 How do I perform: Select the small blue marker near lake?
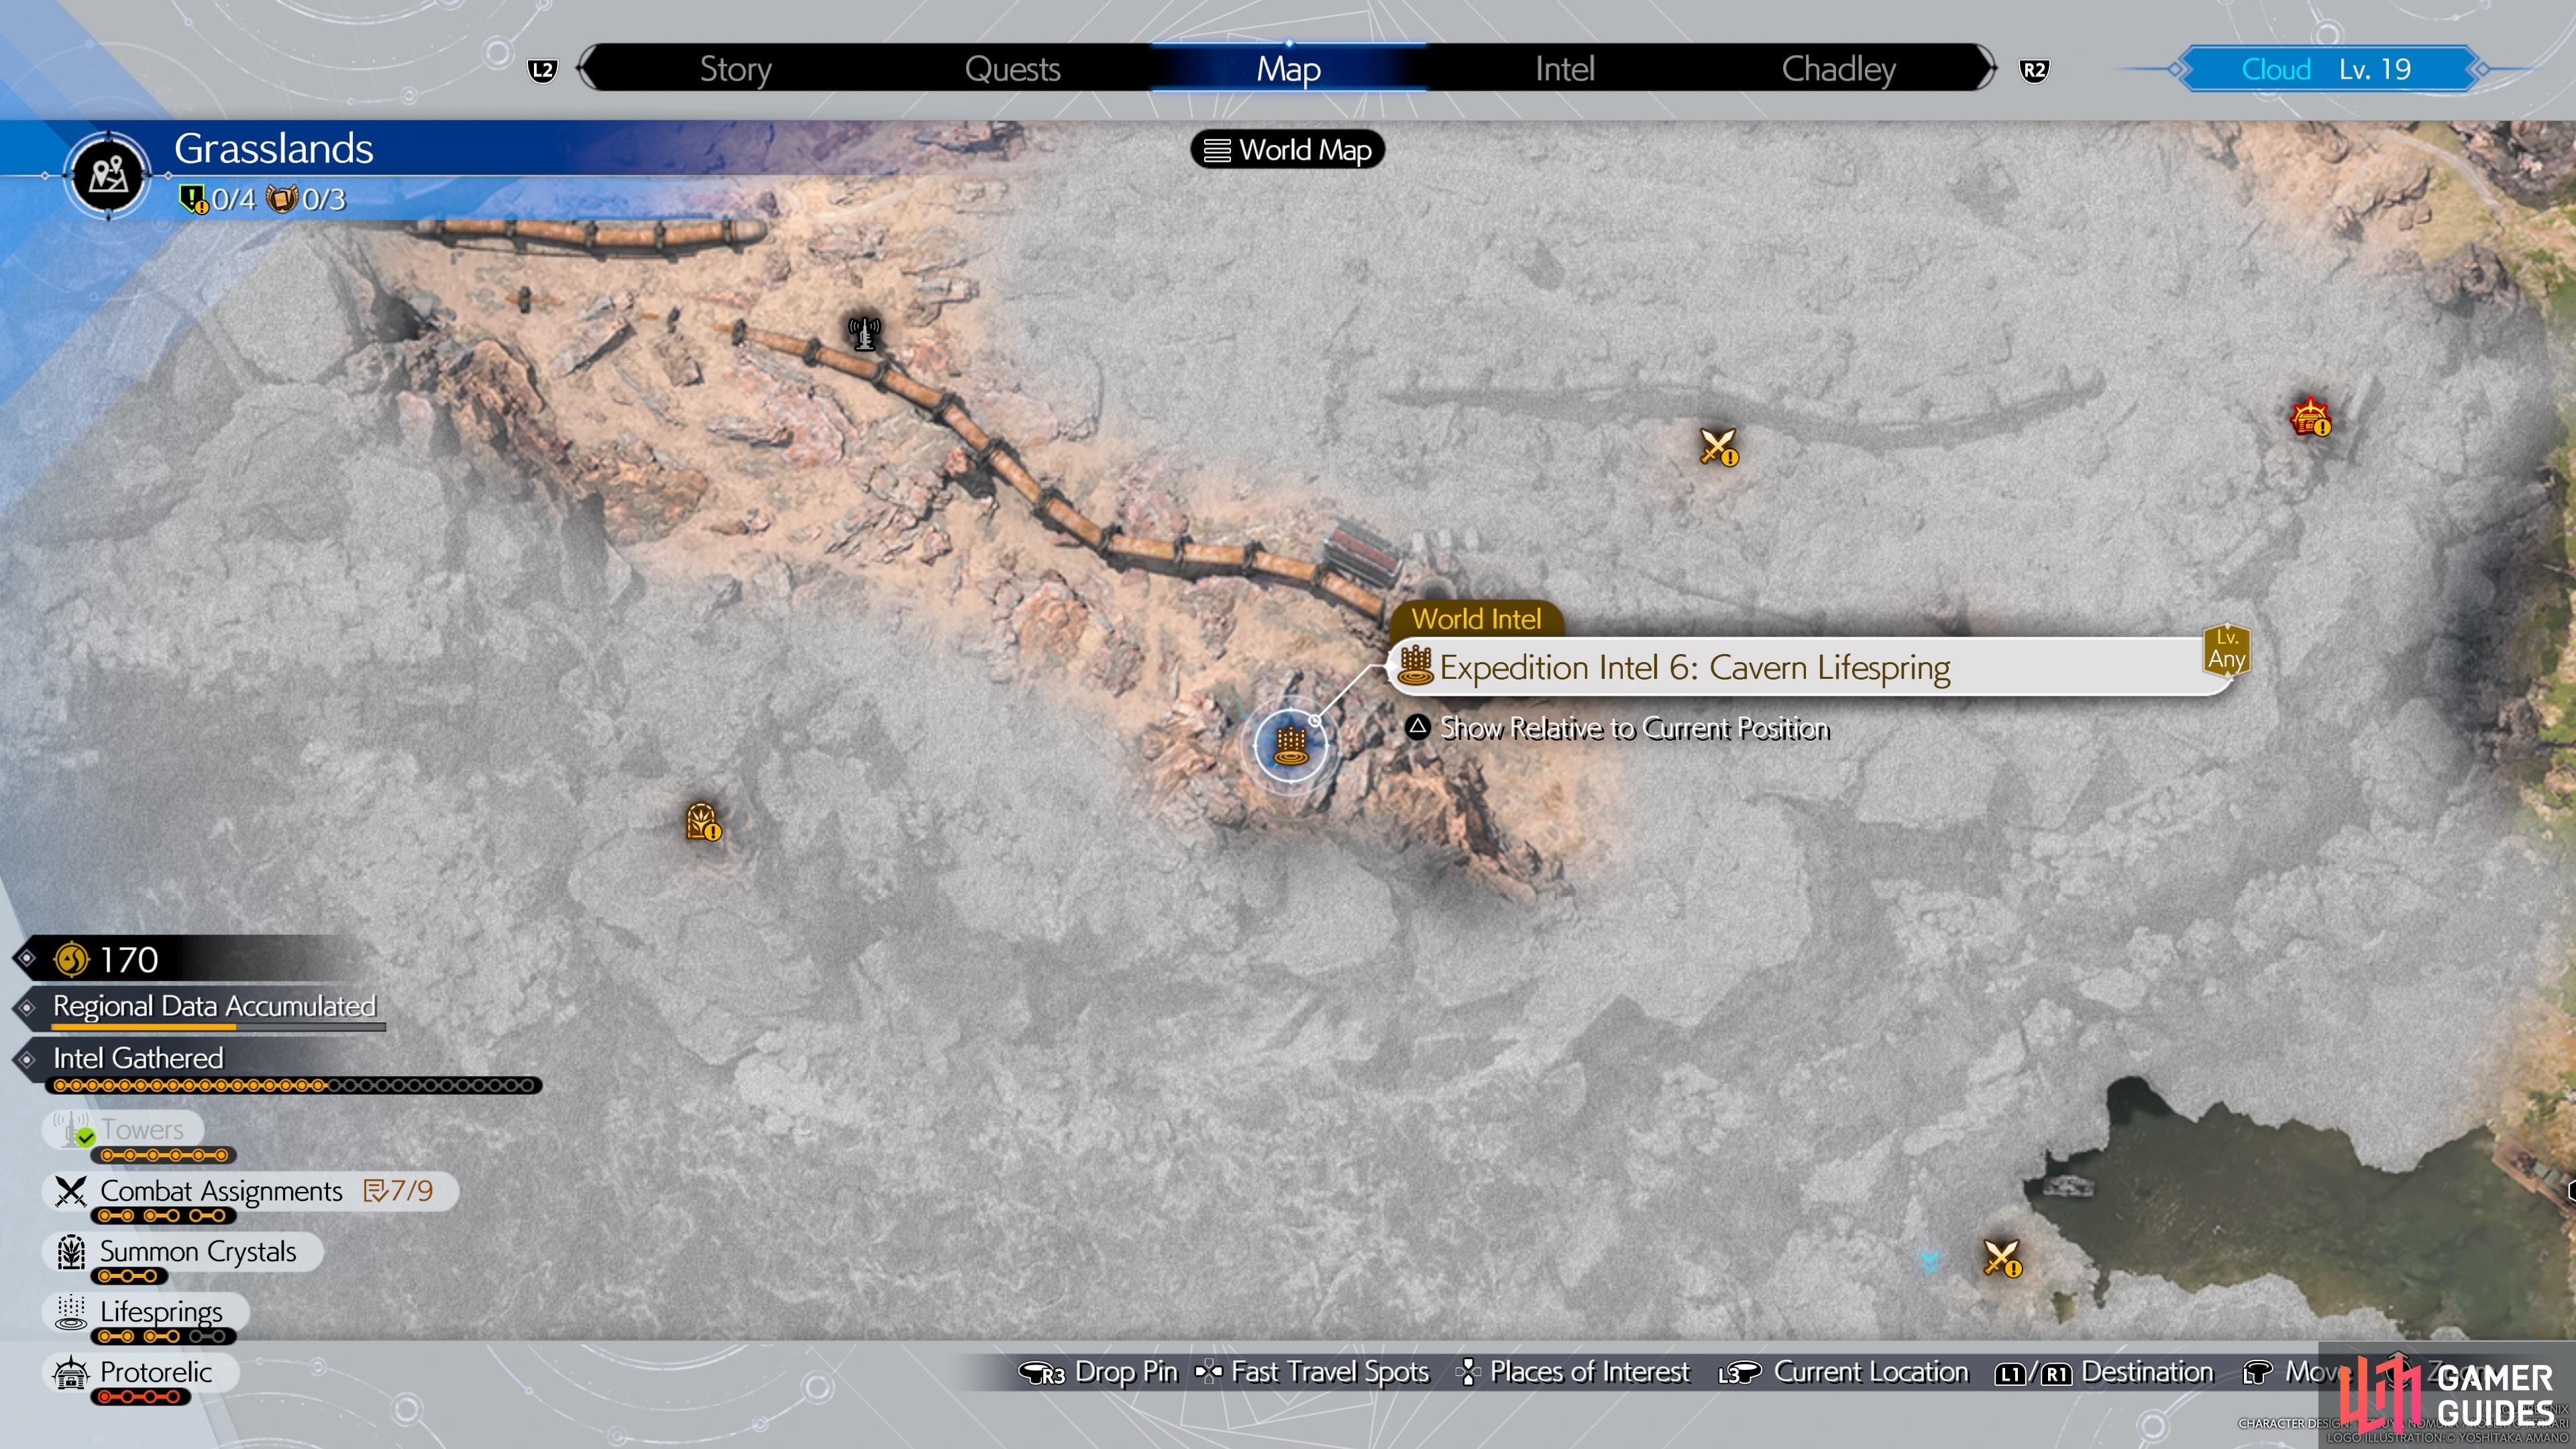point(1930,1261)
